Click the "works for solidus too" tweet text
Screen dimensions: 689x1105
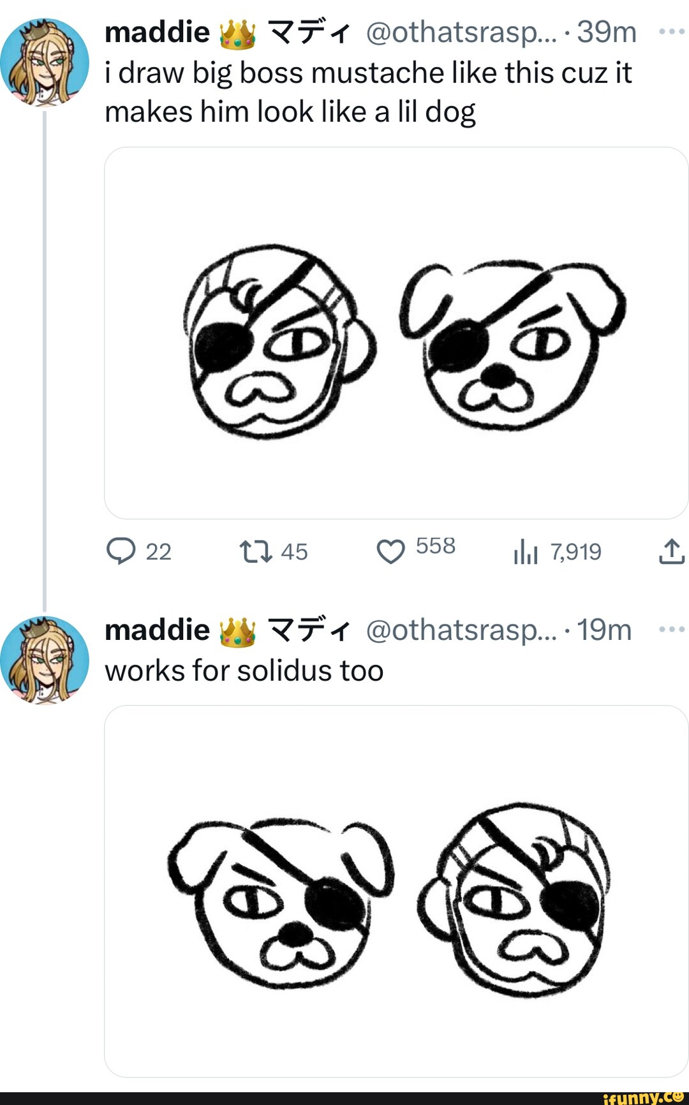point(244,671)
